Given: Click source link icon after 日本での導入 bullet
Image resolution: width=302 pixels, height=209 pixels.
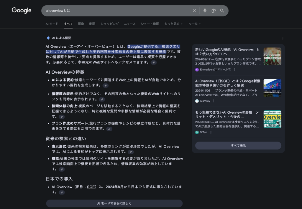Looking at the screenshot, I should [x=61, y=192].
